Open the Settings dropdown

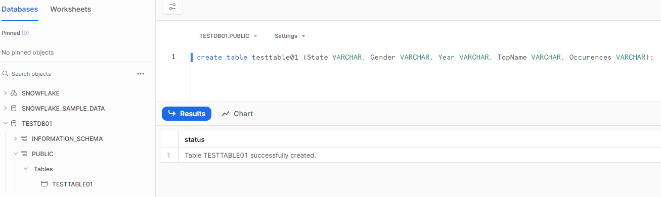click(290, 36)
